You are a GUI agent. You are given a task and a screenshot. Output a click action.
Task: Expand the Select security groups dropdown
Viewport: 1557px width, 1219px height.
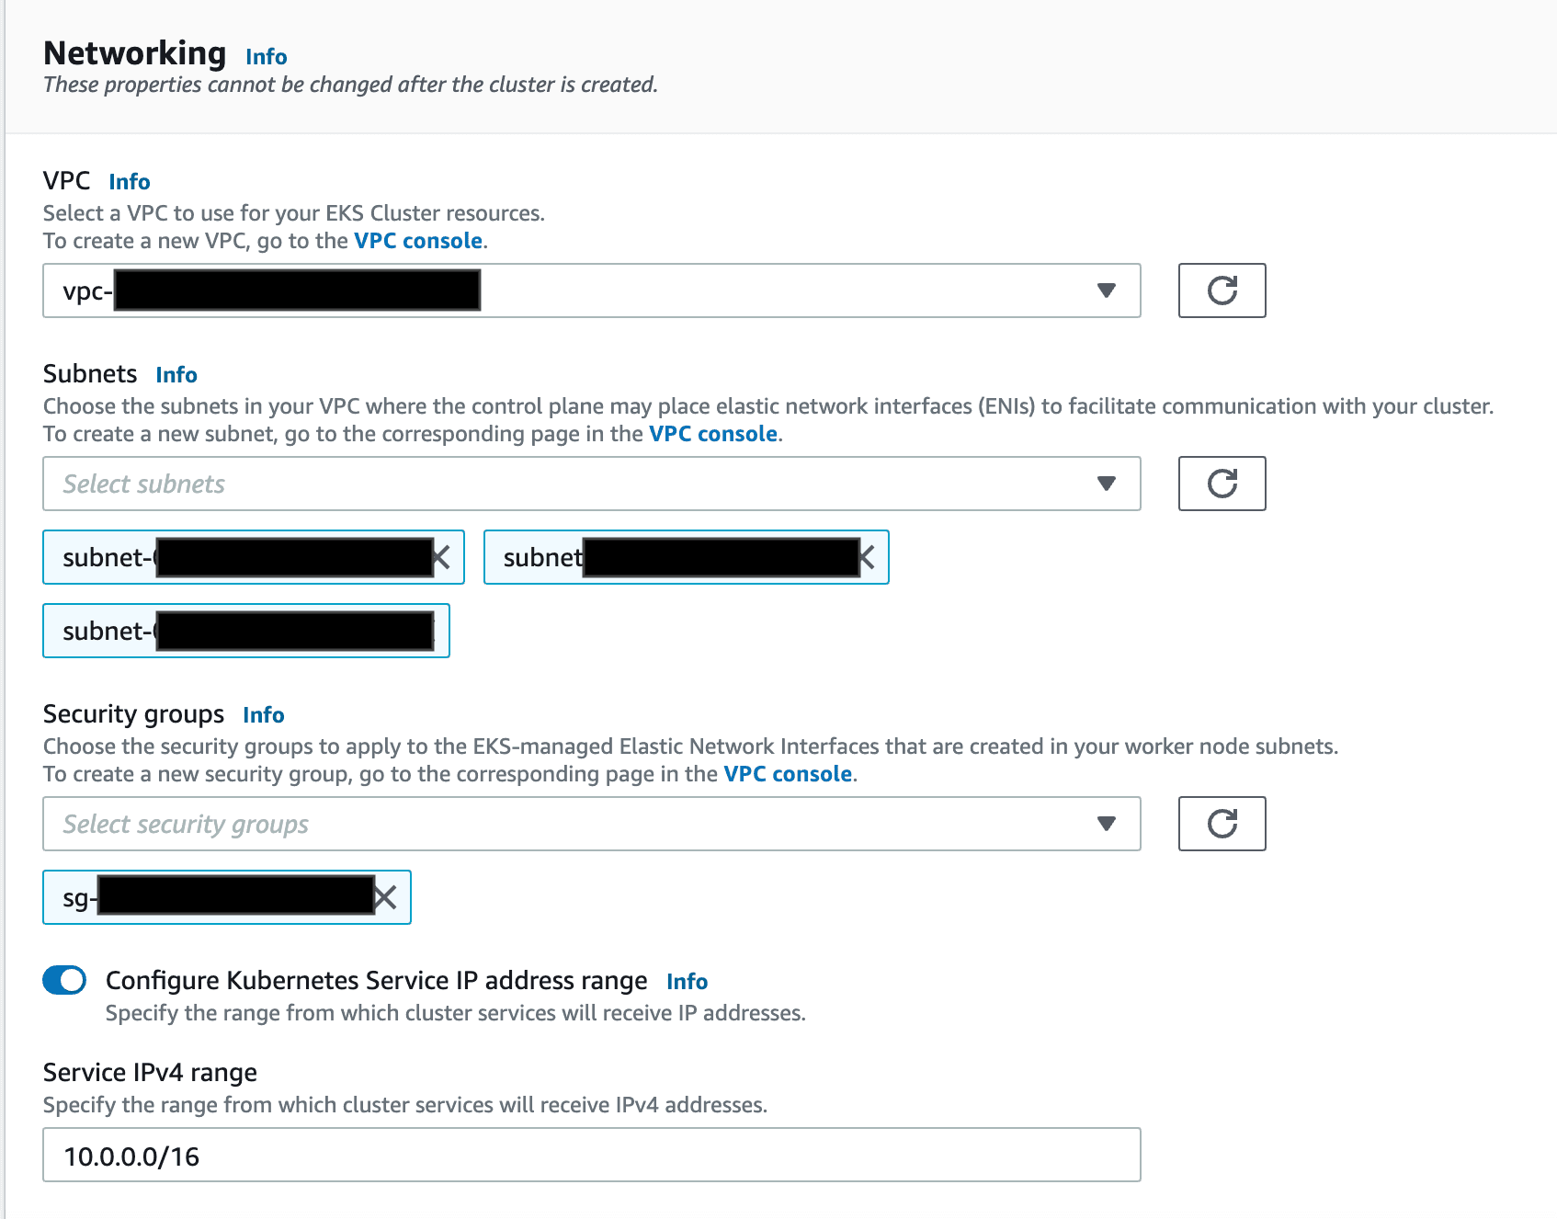(591, 824)
